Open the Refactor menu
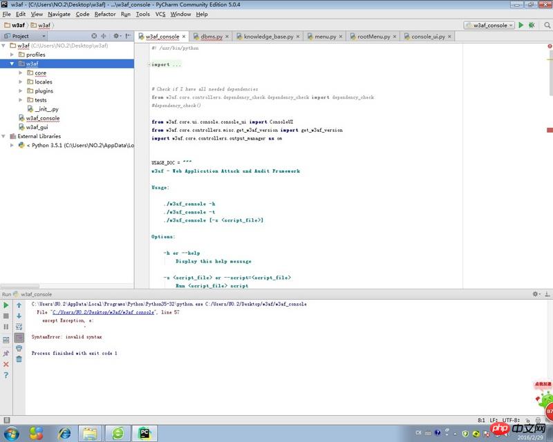This screenshot has height=442, width=553. (105, 14)
